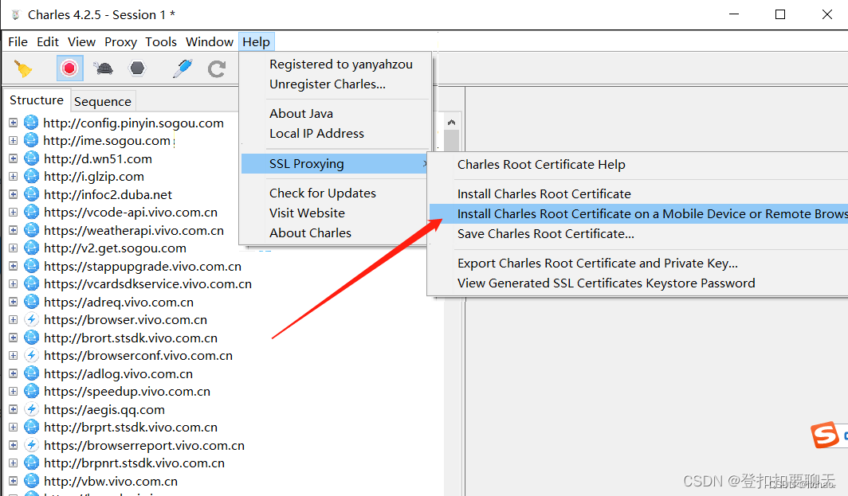
Task: Select https://stappupgrade.vivo.com.cn row
Action: 142,267
